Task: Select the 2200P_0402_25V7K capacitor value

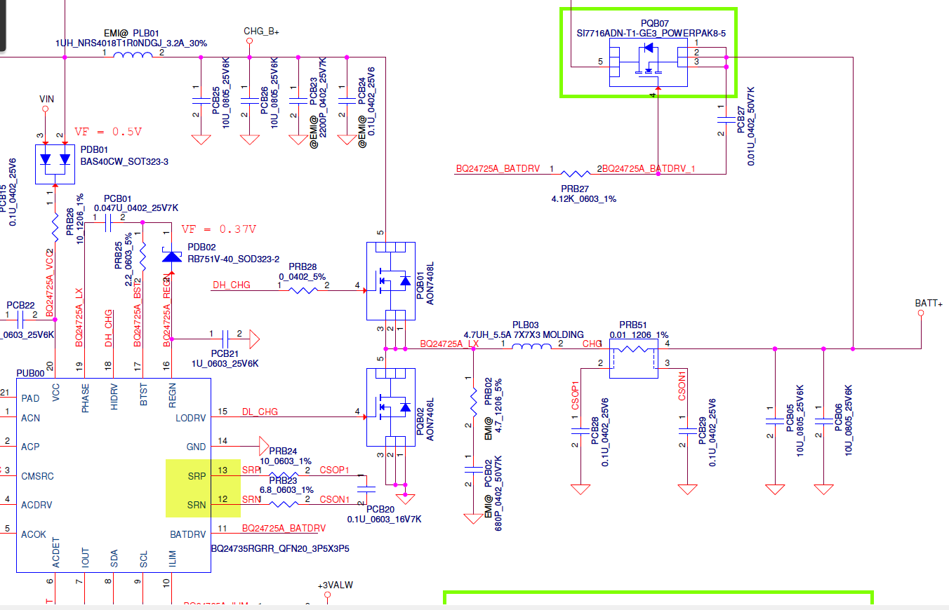Action: [x=322, y=96]
